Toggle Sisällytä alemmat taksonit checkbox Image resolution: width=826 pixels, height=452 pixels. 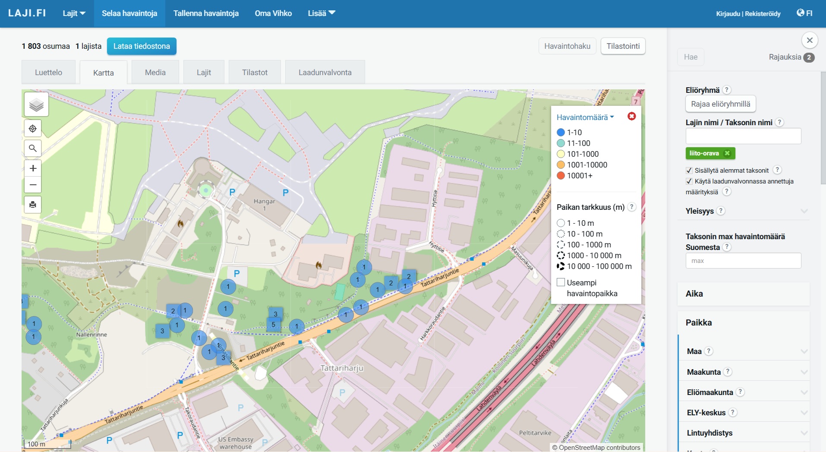point(689,171)
